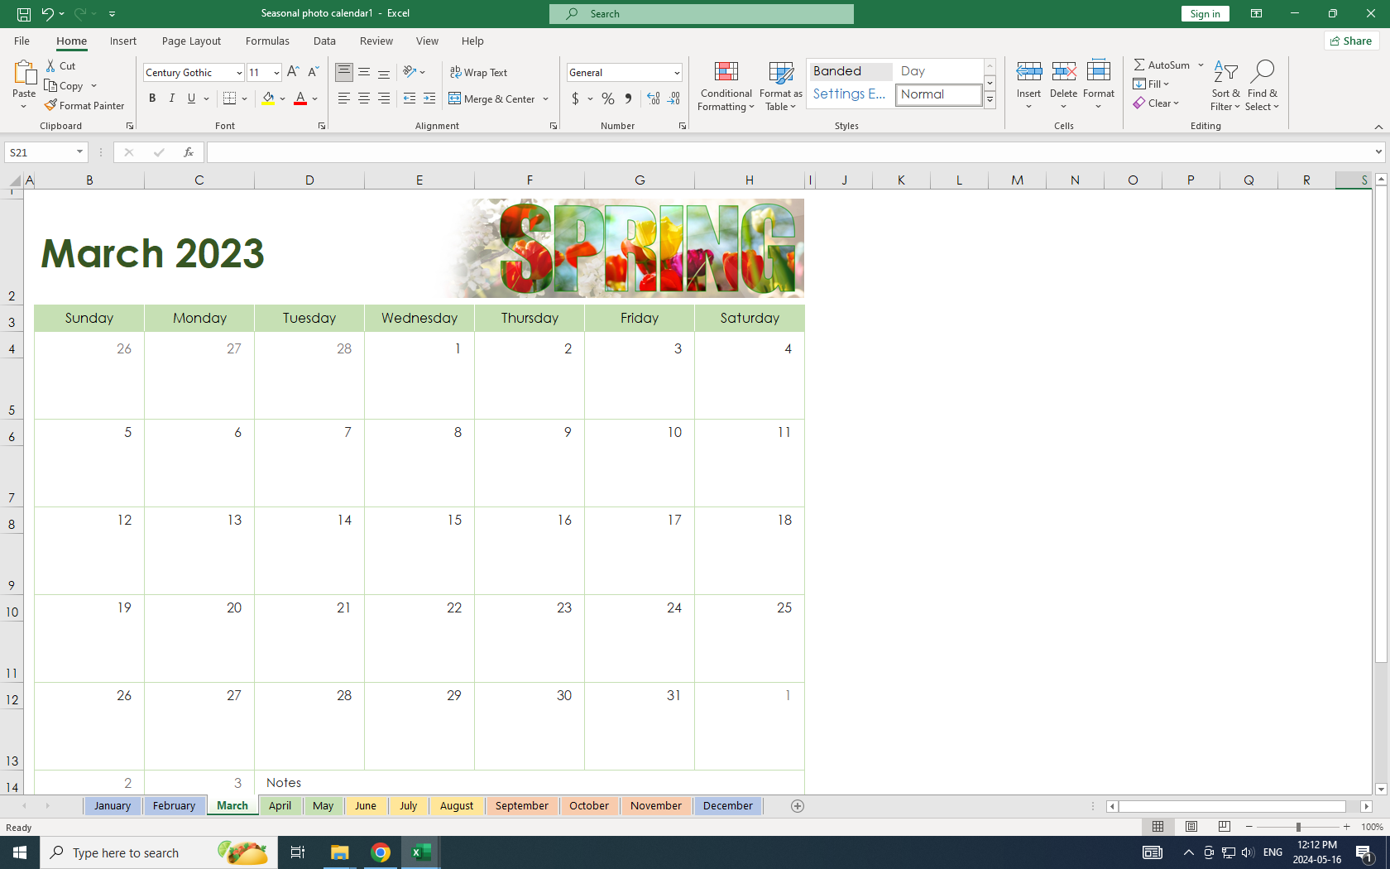
Task: Toggle Italic formatting
Action: [x=172, y=99]
